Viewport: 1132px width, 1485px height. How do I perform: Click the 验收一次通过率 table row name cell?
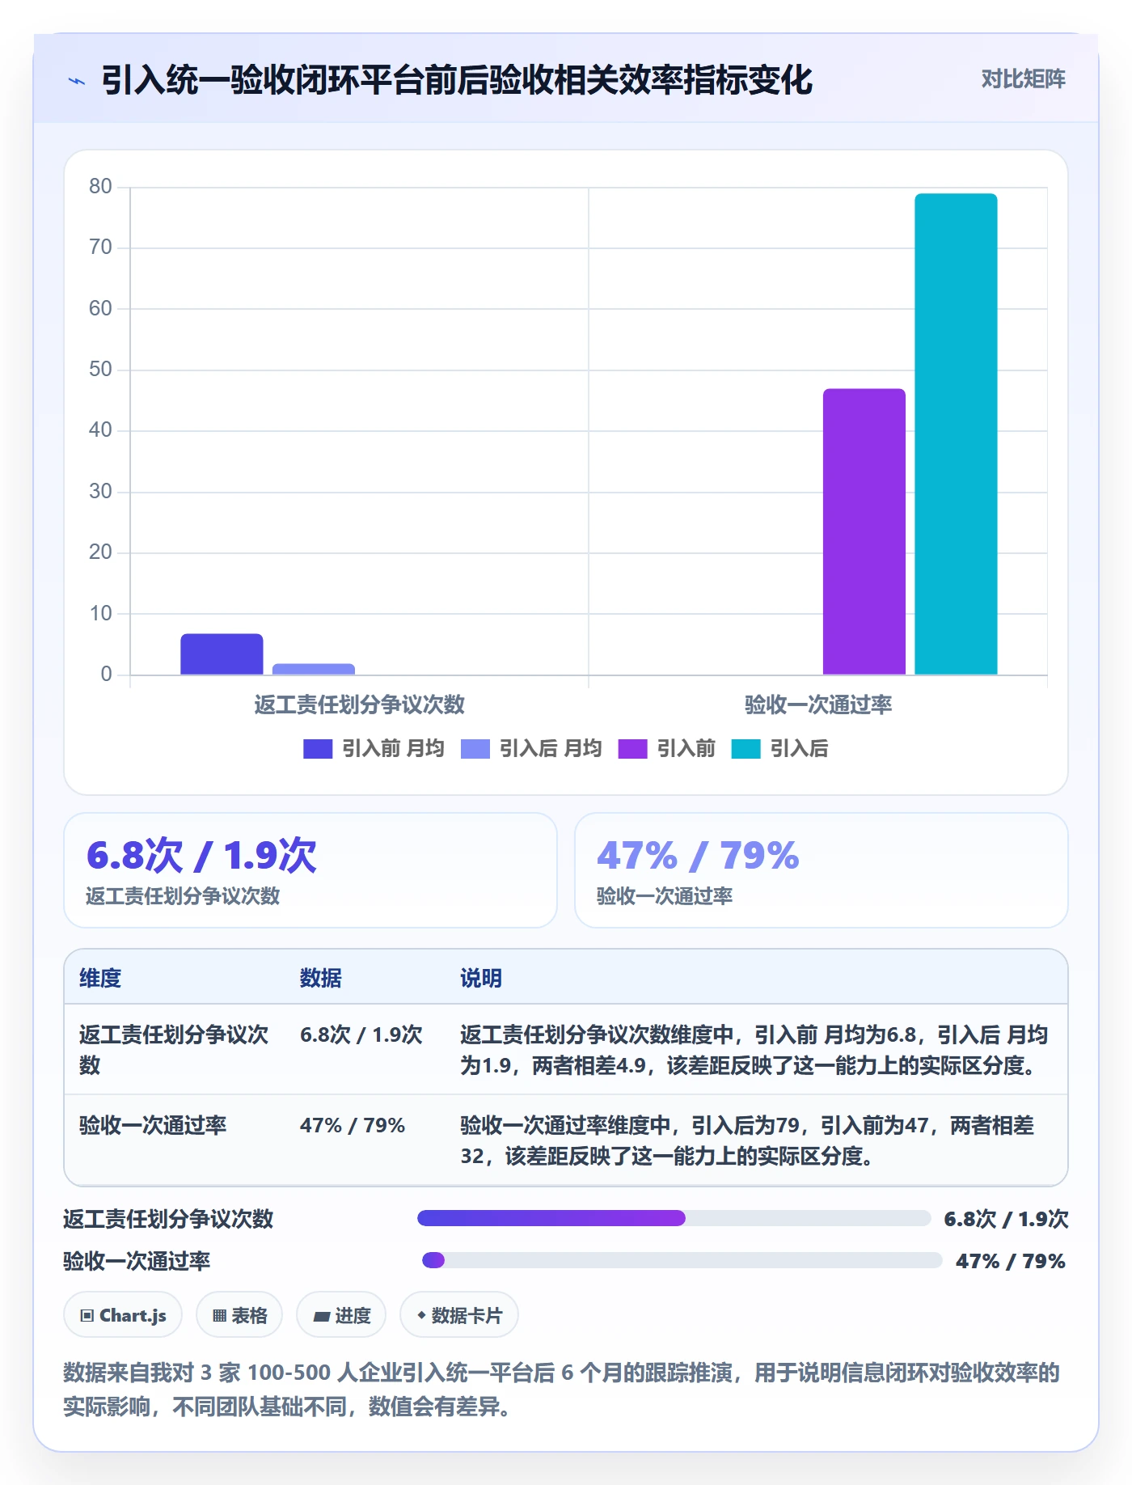153,1125
